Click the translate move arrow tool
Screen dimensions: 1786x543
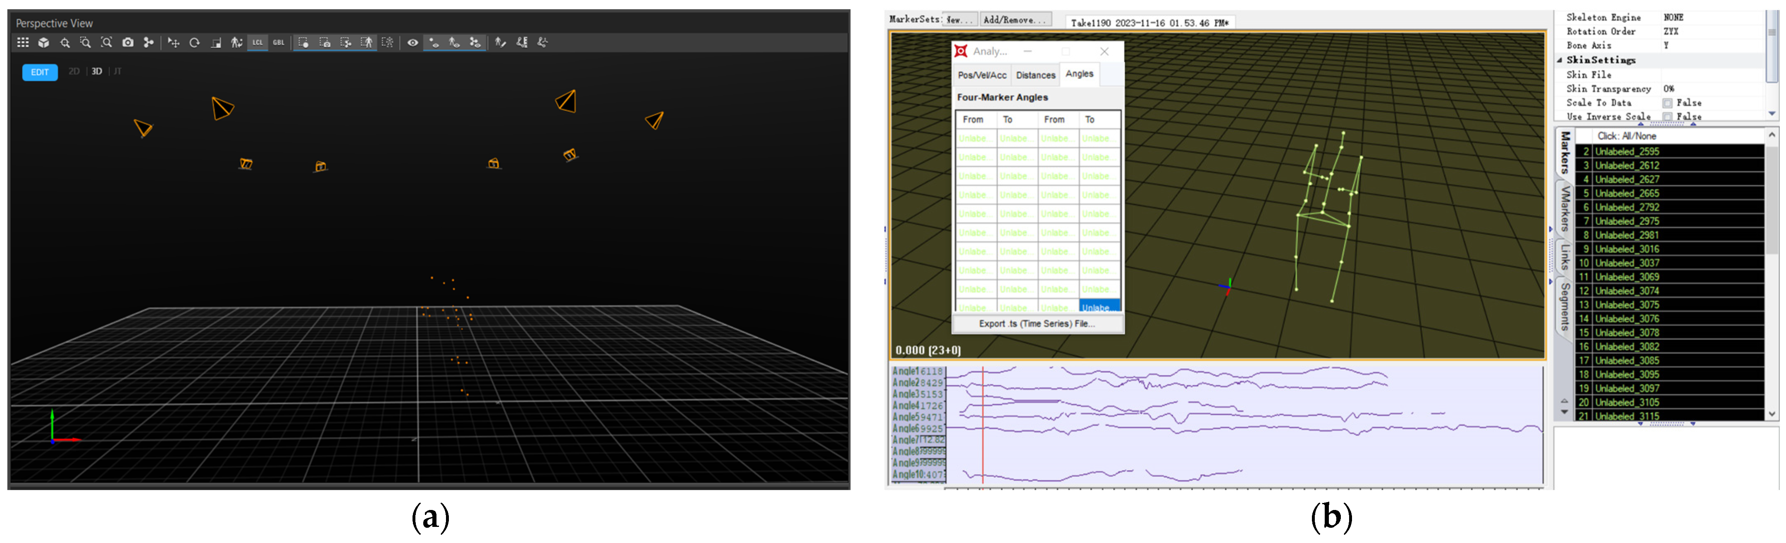pyautogui.click(x=173, y=43)
